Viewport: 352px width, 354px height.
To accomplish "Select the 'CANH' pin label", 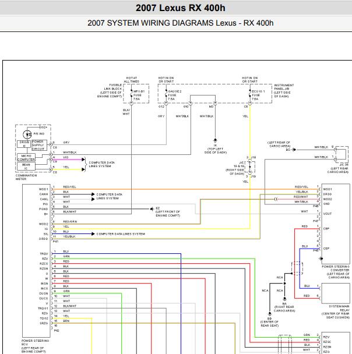I will point(44,194).
